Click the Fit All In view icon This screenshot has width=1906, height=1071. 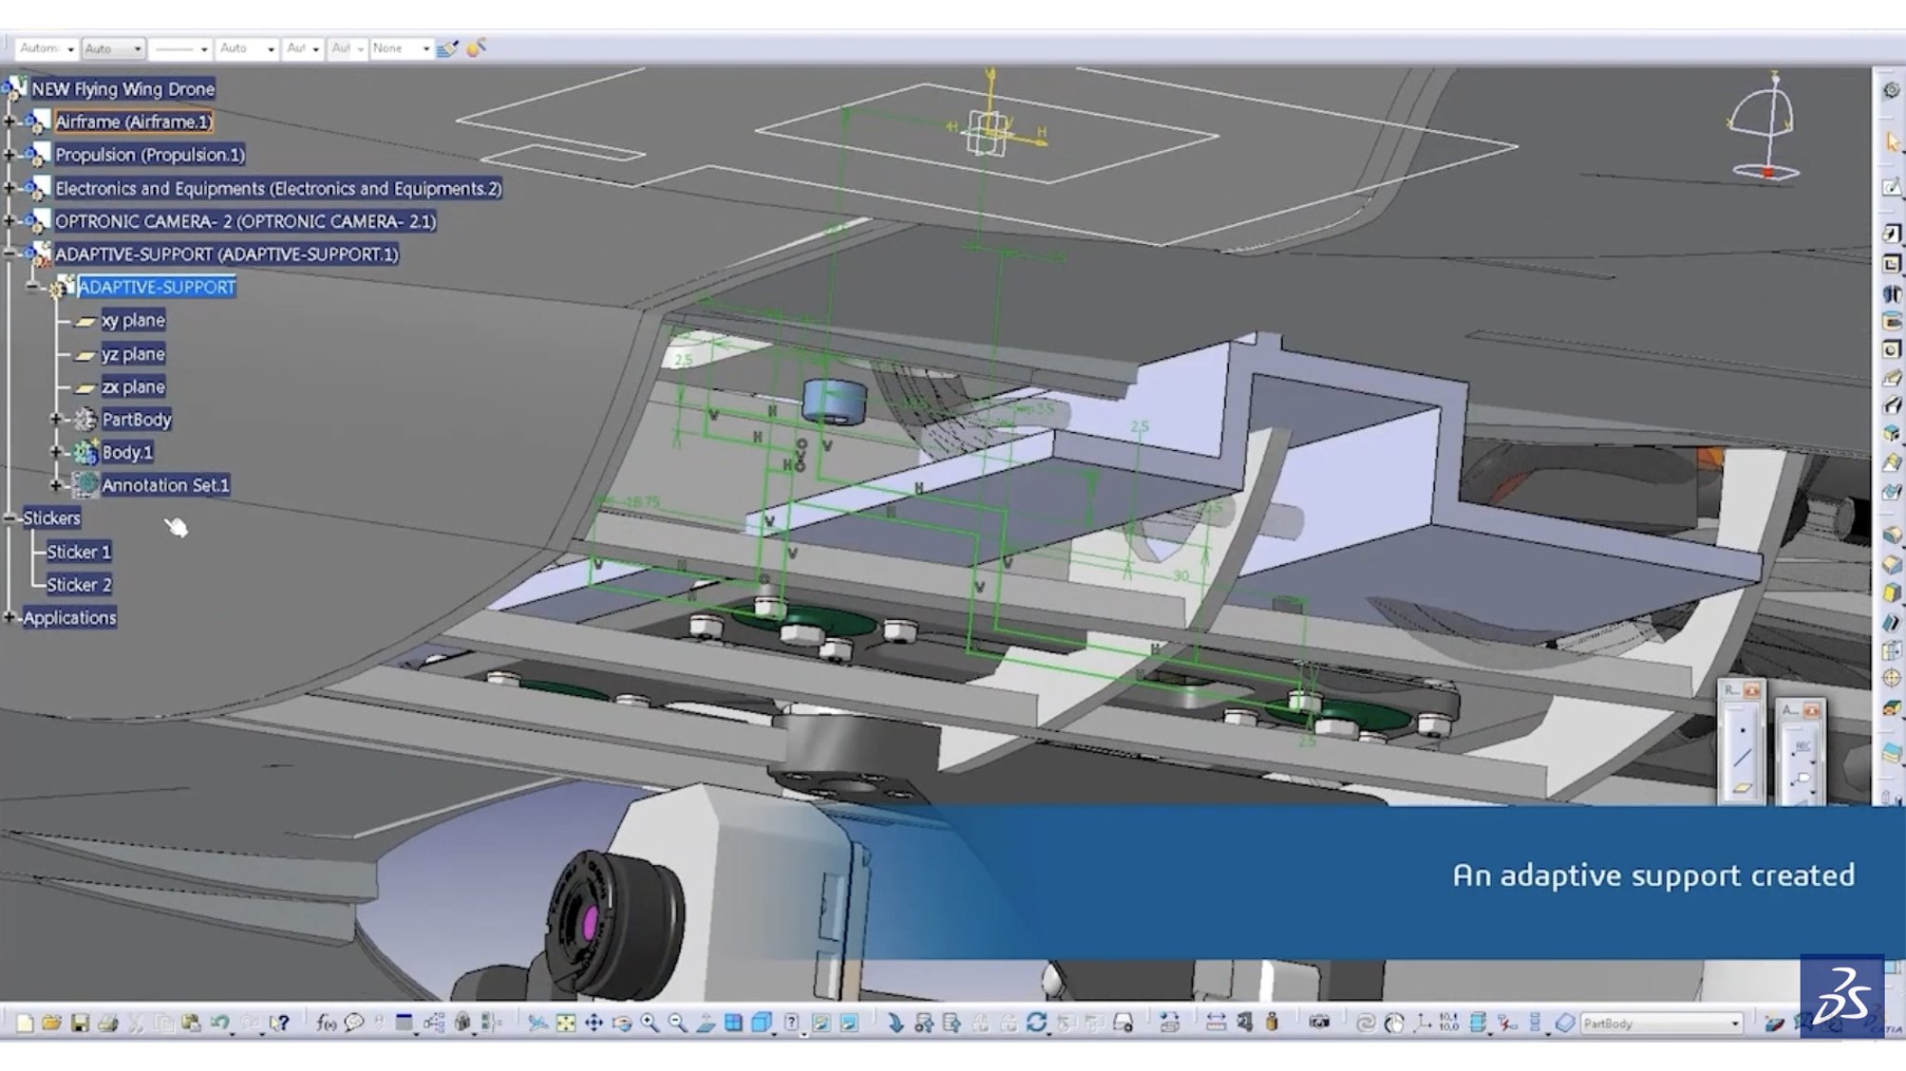(565, 1023)
